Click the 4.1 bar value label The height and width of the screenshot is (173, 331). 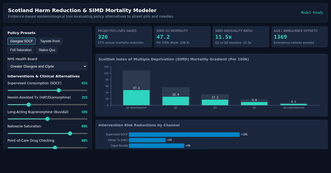(293, 102)
